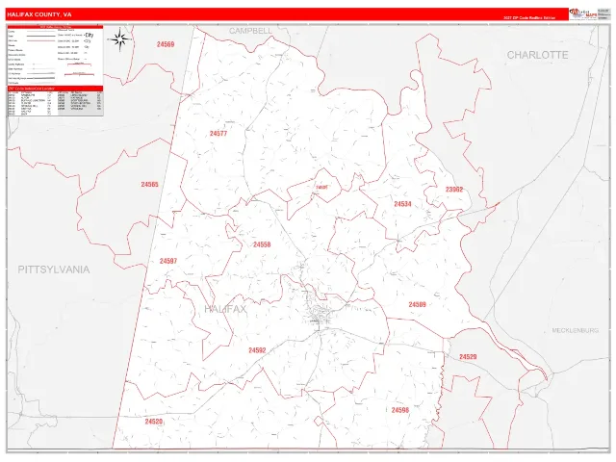
Task: Select ZIP code 24589 label
Action: coord(417,304)
